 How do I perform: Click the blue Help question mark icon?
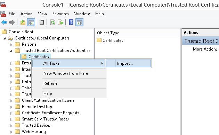[x=71, y=22]
